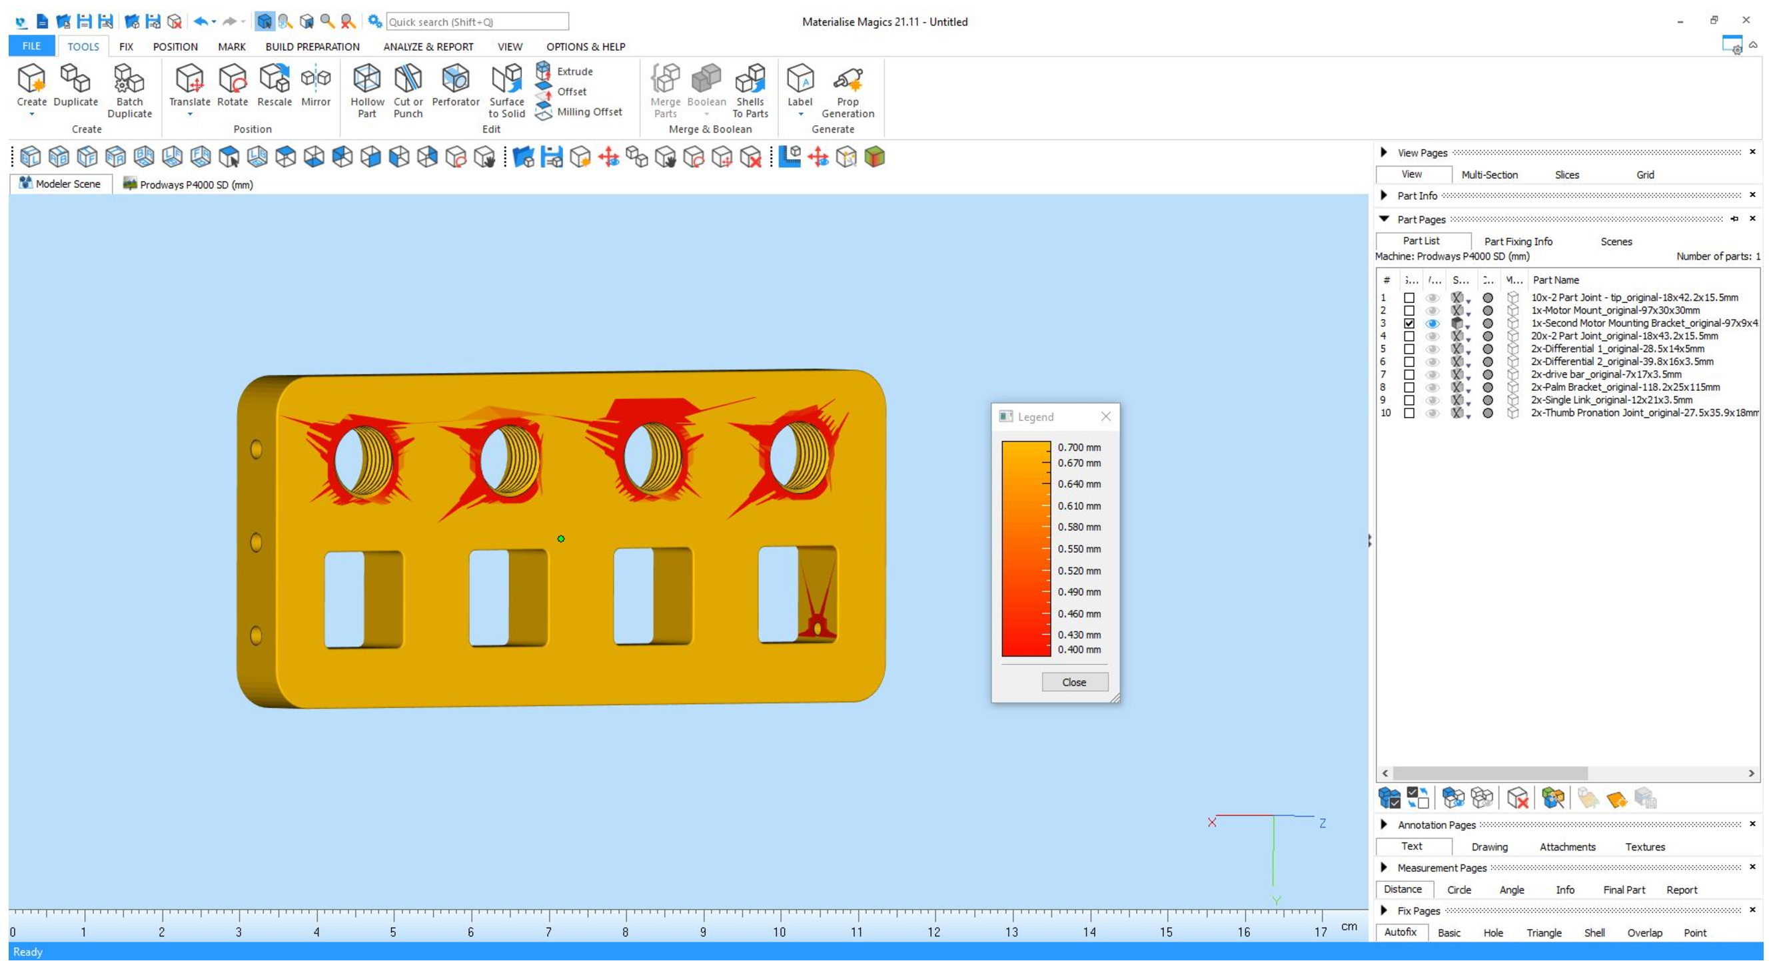
Task: Uncheck the Second Motor Mounting Bracket checkbox
Action: click(x=1409, y=323)
